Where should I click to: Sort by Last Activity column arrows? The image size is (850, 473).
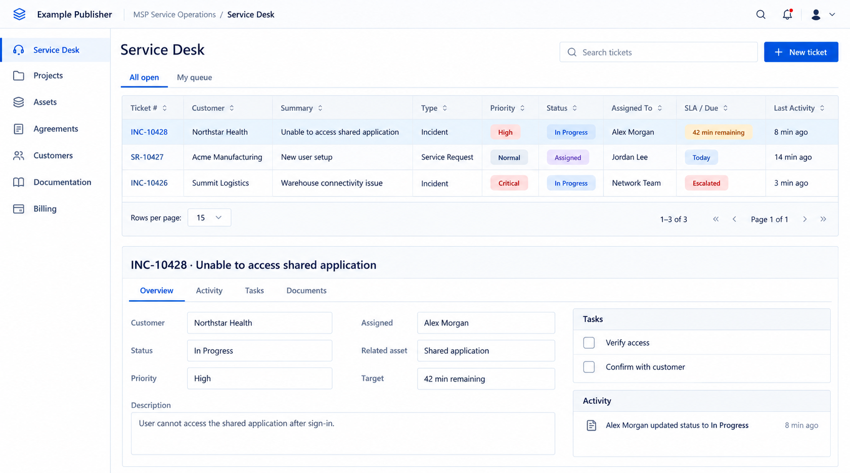pos(822,108)
